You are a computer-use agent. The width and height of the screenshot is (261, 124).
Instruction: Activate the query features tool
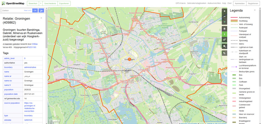click(224, 53)
